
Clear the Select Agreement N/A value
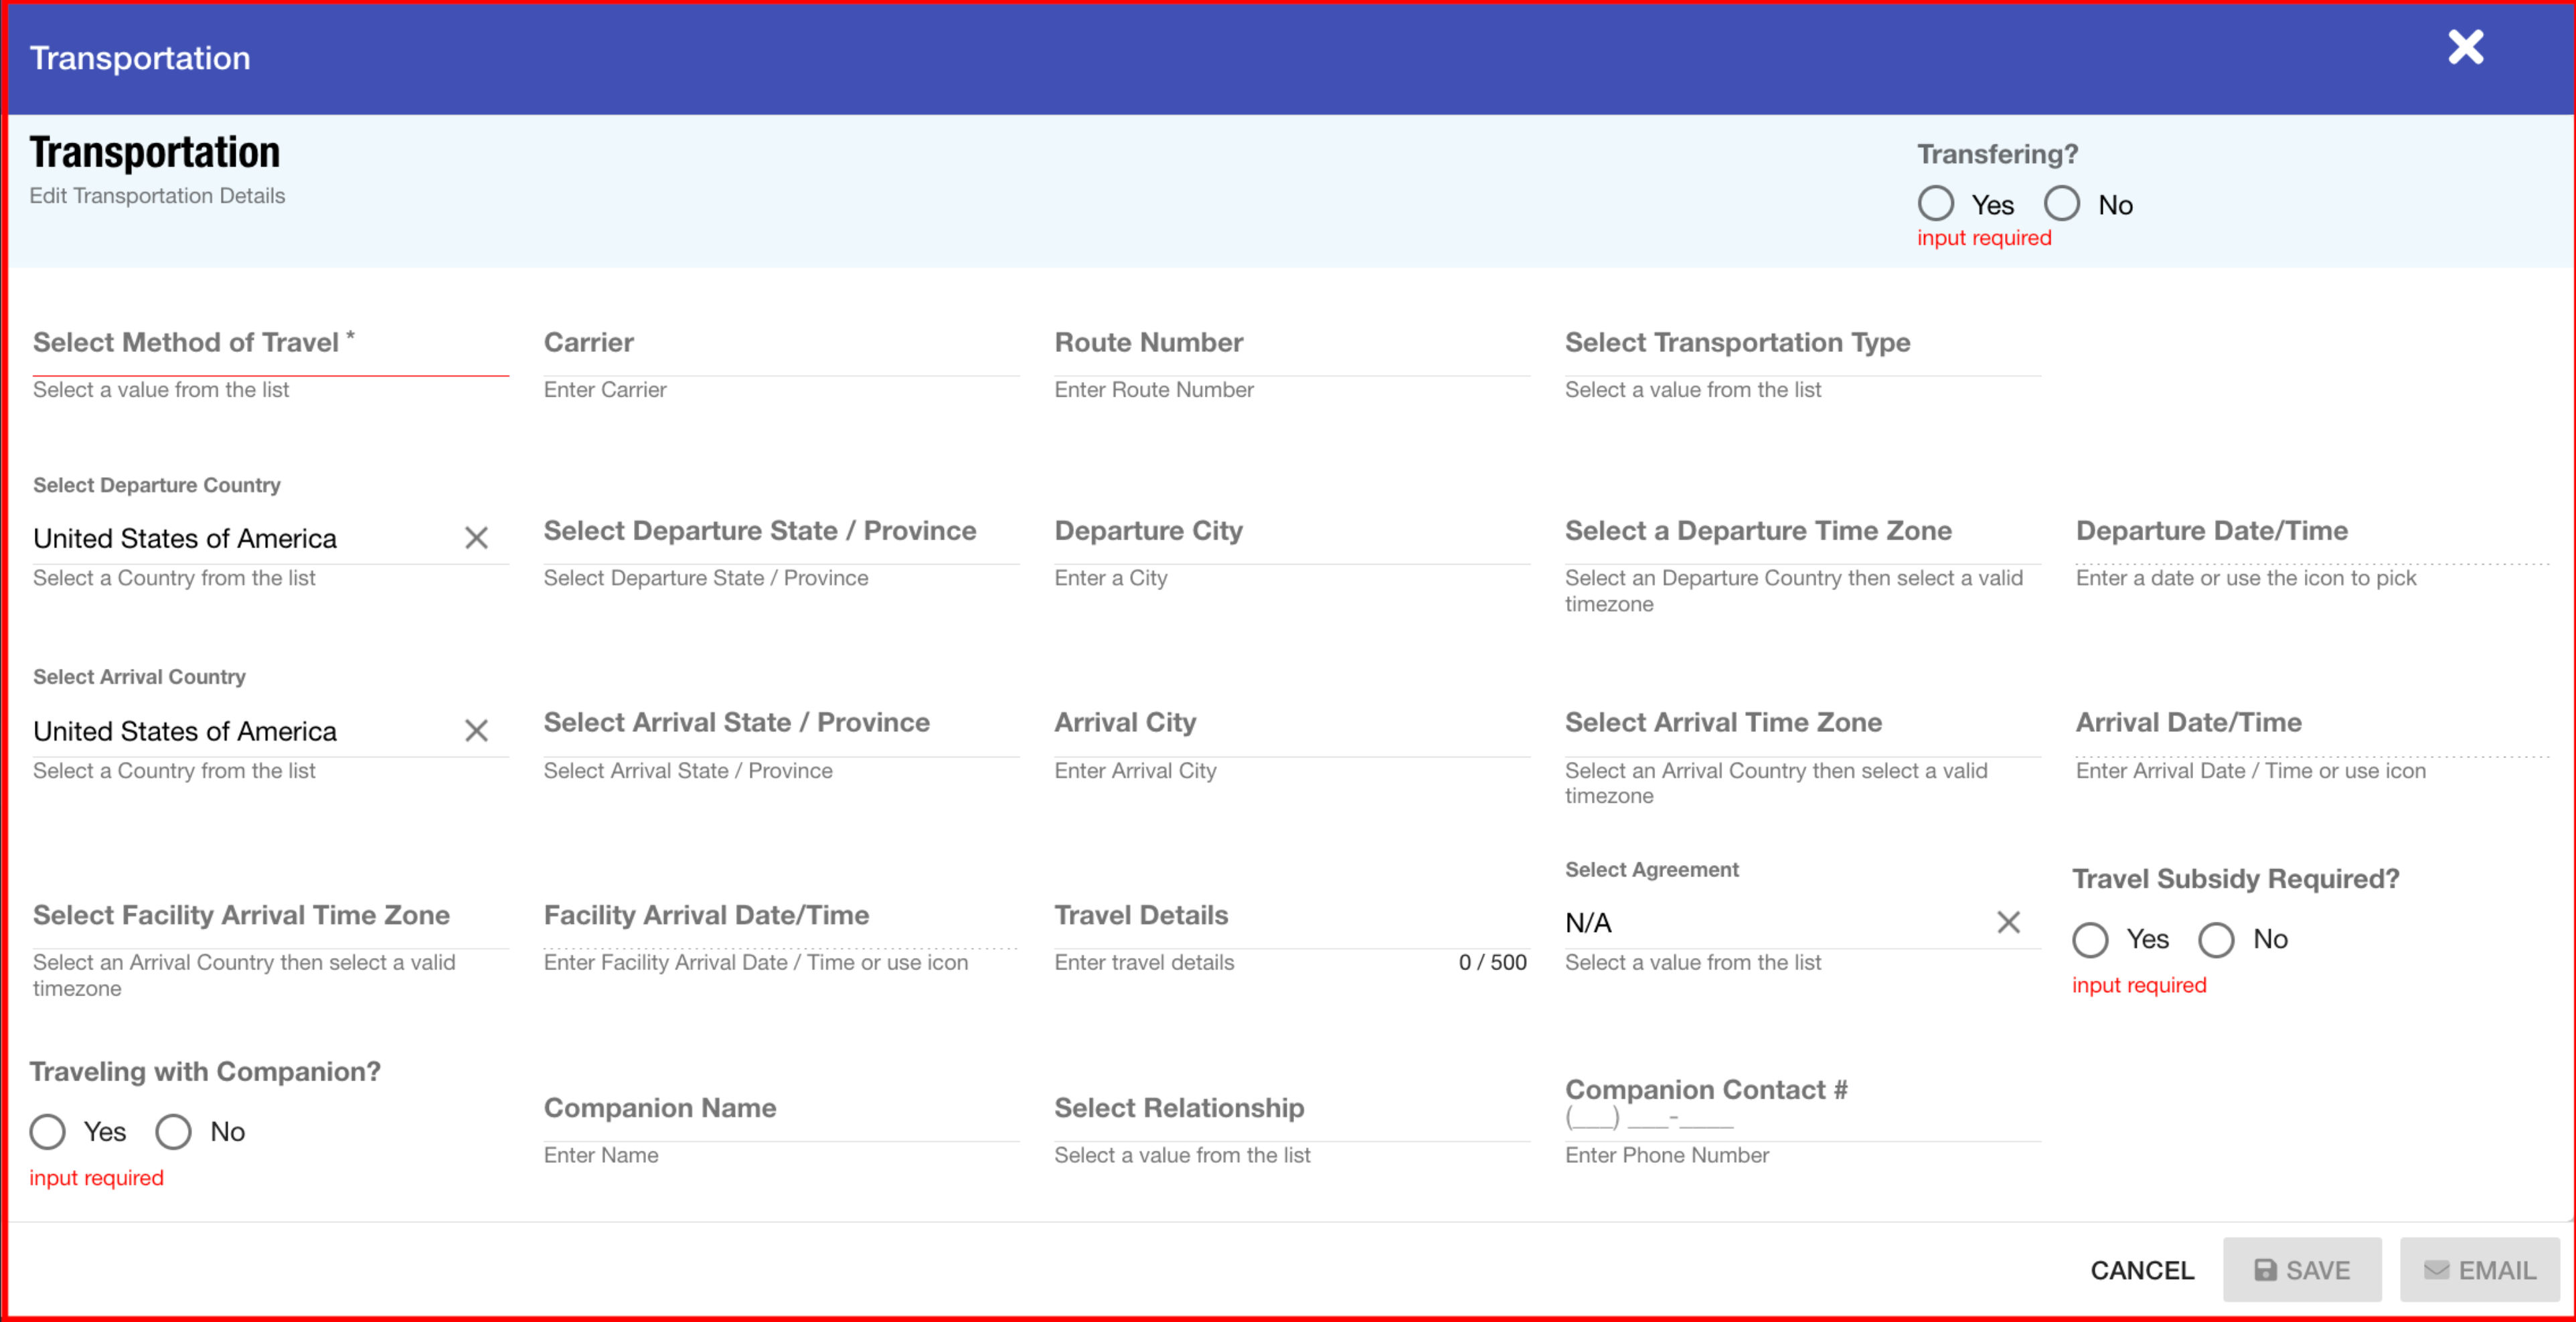click(x=2008, y=923)
